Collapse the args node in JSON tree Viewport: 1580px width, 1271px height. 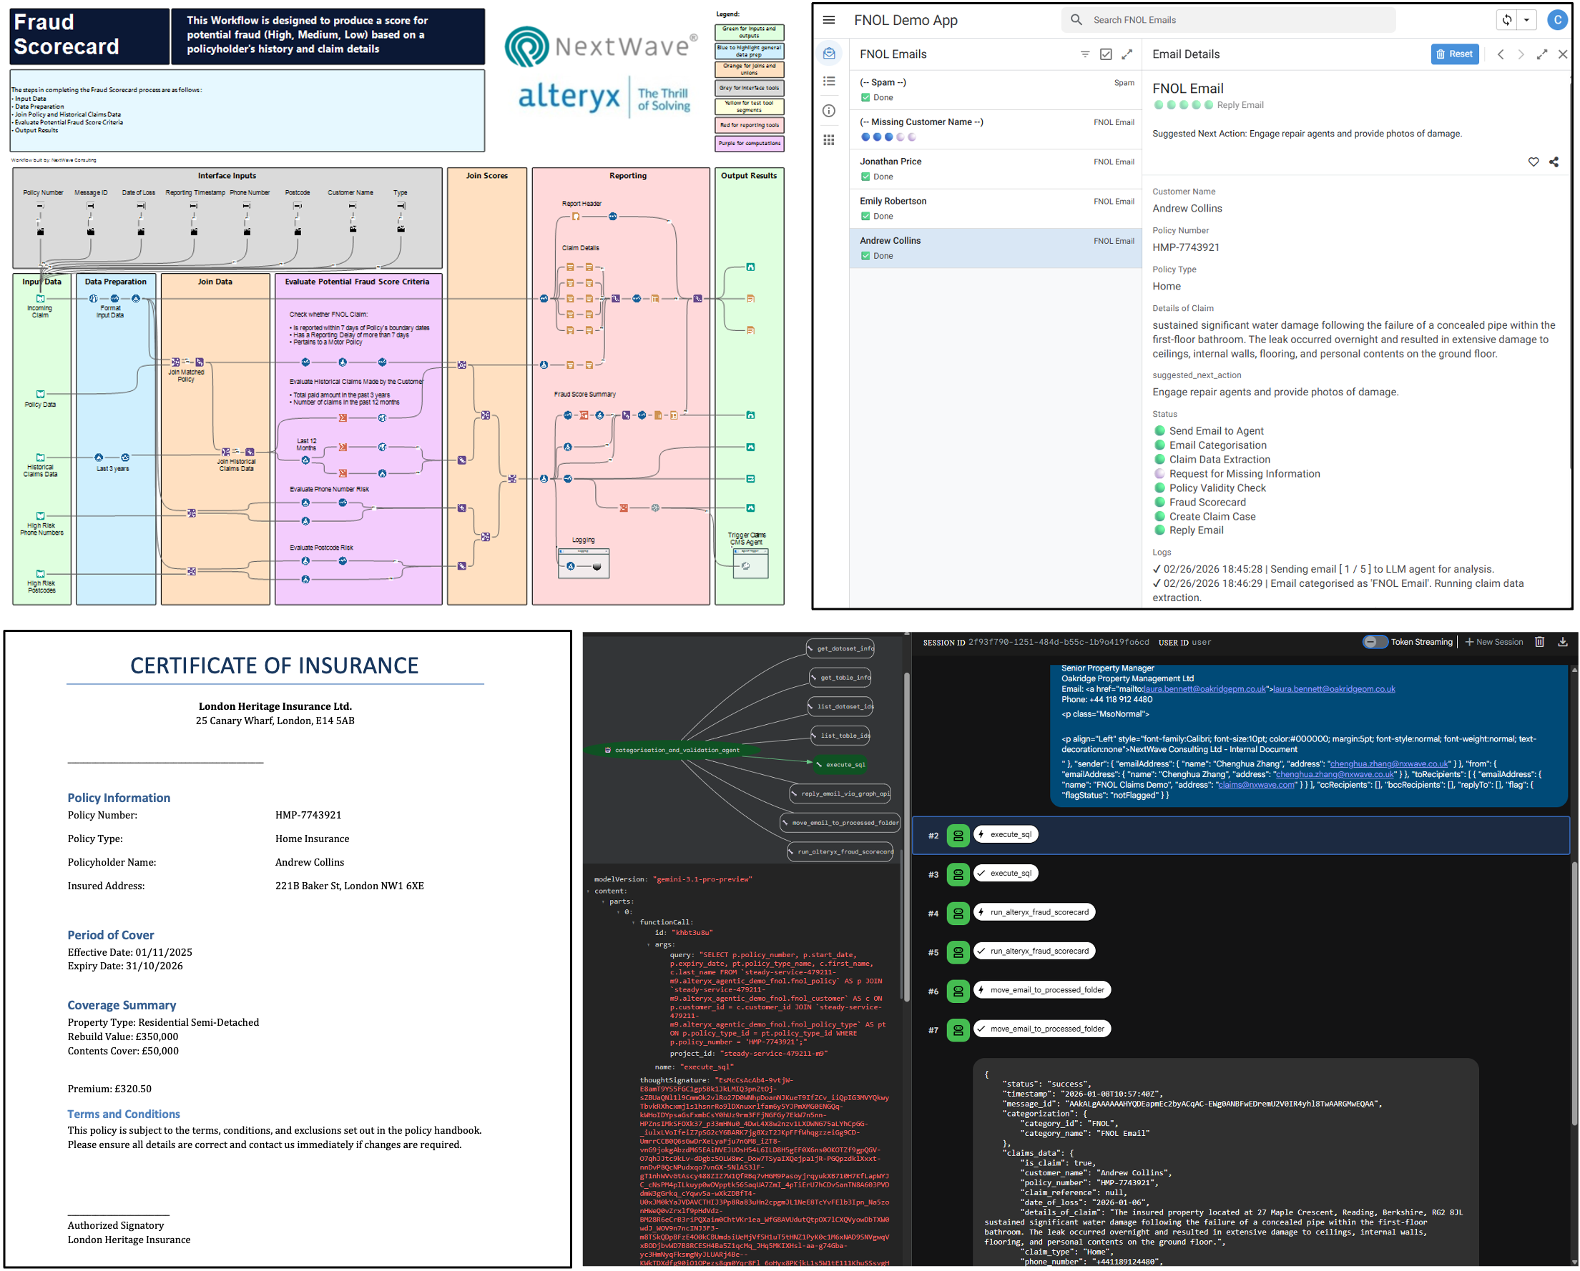click(x=649, y=945)
